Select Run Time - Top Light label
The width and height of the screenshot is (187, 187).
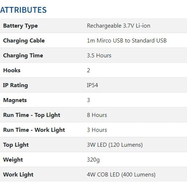[32, 115]
